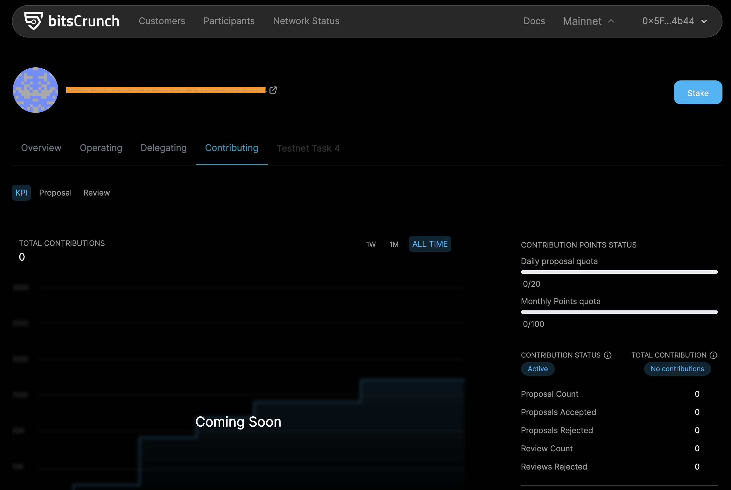This screenshot has width=731, height=490.
Task: Set chart range to ALL TIME
Action: (x=430, y=244)
